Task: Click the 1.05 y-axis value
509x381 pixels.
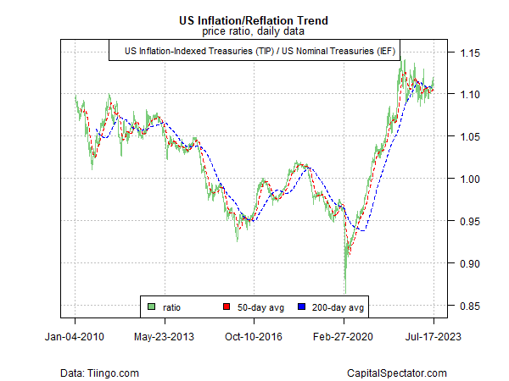Action: pyautogui.click(x=470, y=136)
